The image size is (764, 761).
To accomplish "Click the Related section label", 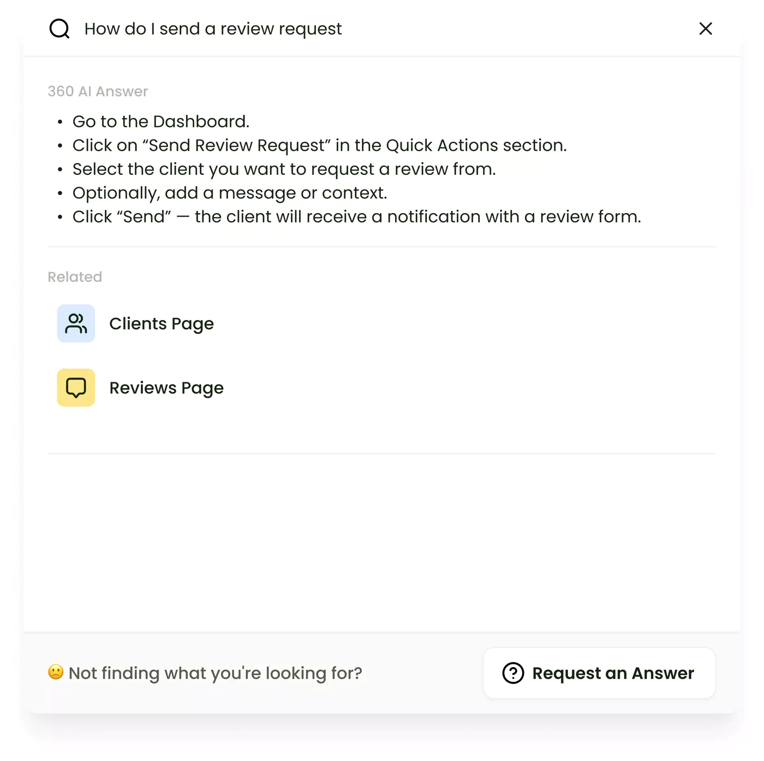I will pyautogui.click(x=75, y=277).
